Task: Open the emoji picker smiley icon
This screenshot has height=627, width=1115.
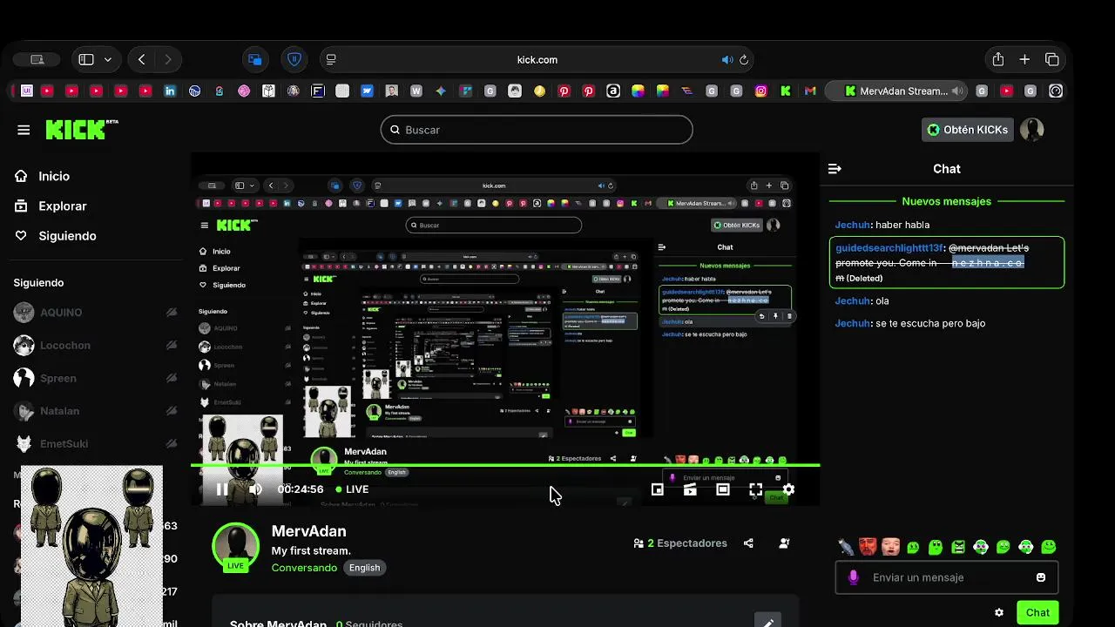Action: (x=1041, y=577)
